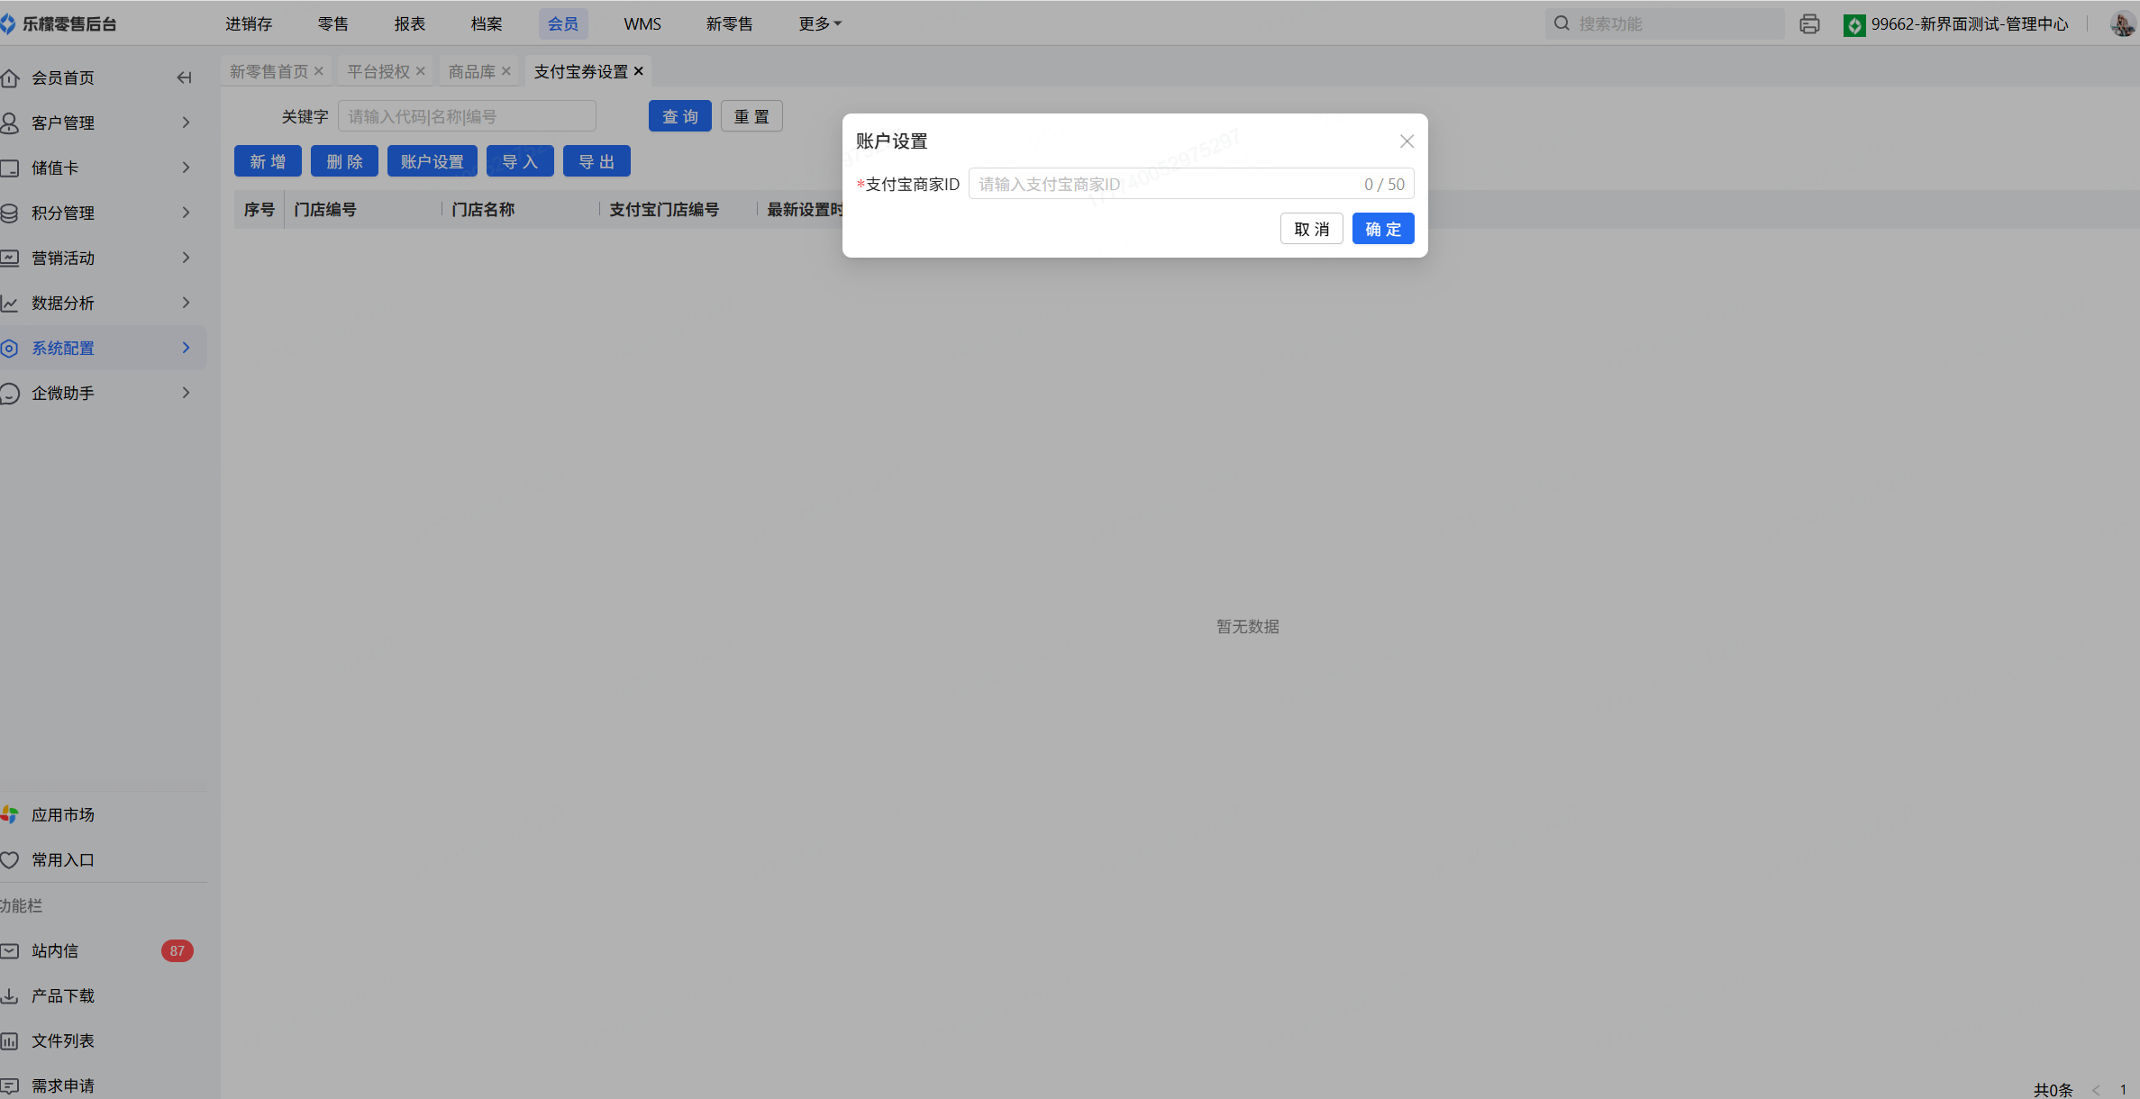Click the printer icon in top bar

(x=1809, y=24)
